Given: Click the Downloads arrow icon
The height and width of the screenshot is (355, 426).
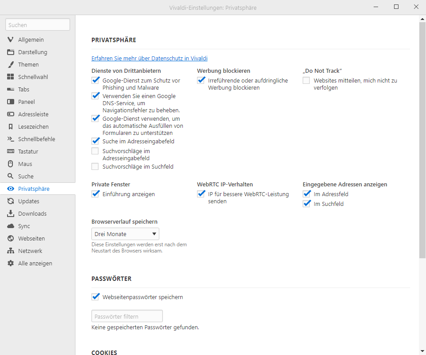Looking at the screenshot, I should click(x=11, y=213).
